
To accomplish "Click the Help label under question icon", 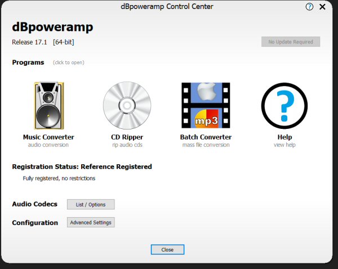I will tap(284, 137).
